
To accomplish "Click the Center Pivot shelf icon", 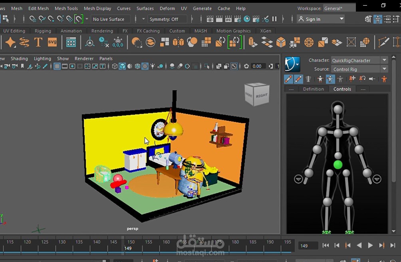I will coord(90,42).
